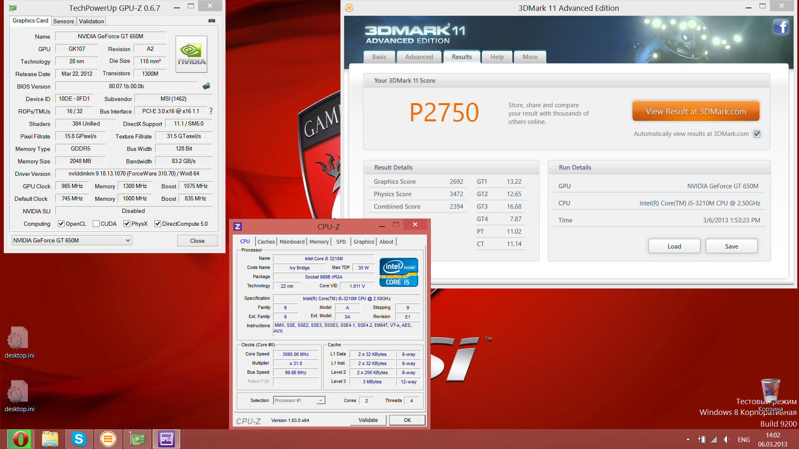Click the Results tab in 3DMark 11
799x449 pixels.
pyautogui.click(x=462, y=57)
